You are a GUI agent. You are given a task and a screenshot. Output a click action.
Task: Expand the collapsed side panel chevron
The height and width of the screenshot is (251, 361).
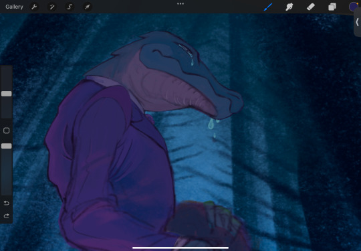(357, 22)
